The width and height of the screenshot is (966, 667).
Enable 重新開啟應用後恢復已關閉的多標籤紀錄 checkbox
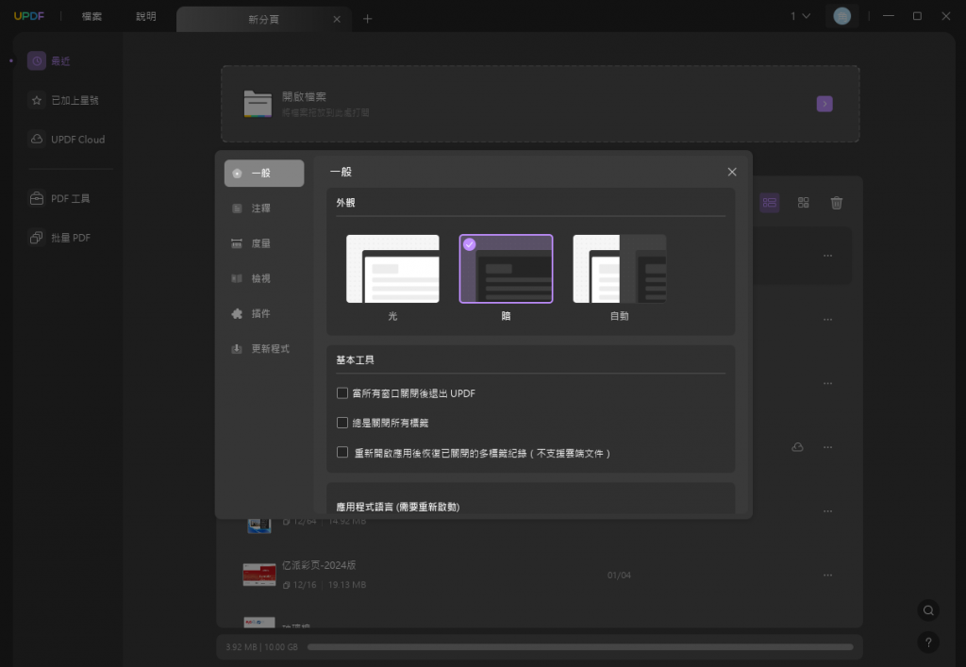[341, 452]
